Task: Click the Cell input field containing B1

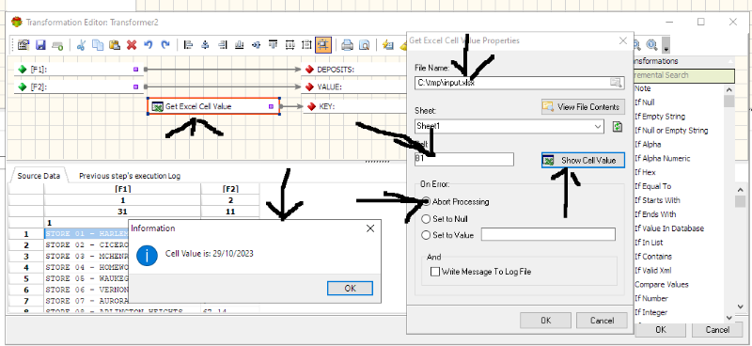Action: click(x=464, y=159)
